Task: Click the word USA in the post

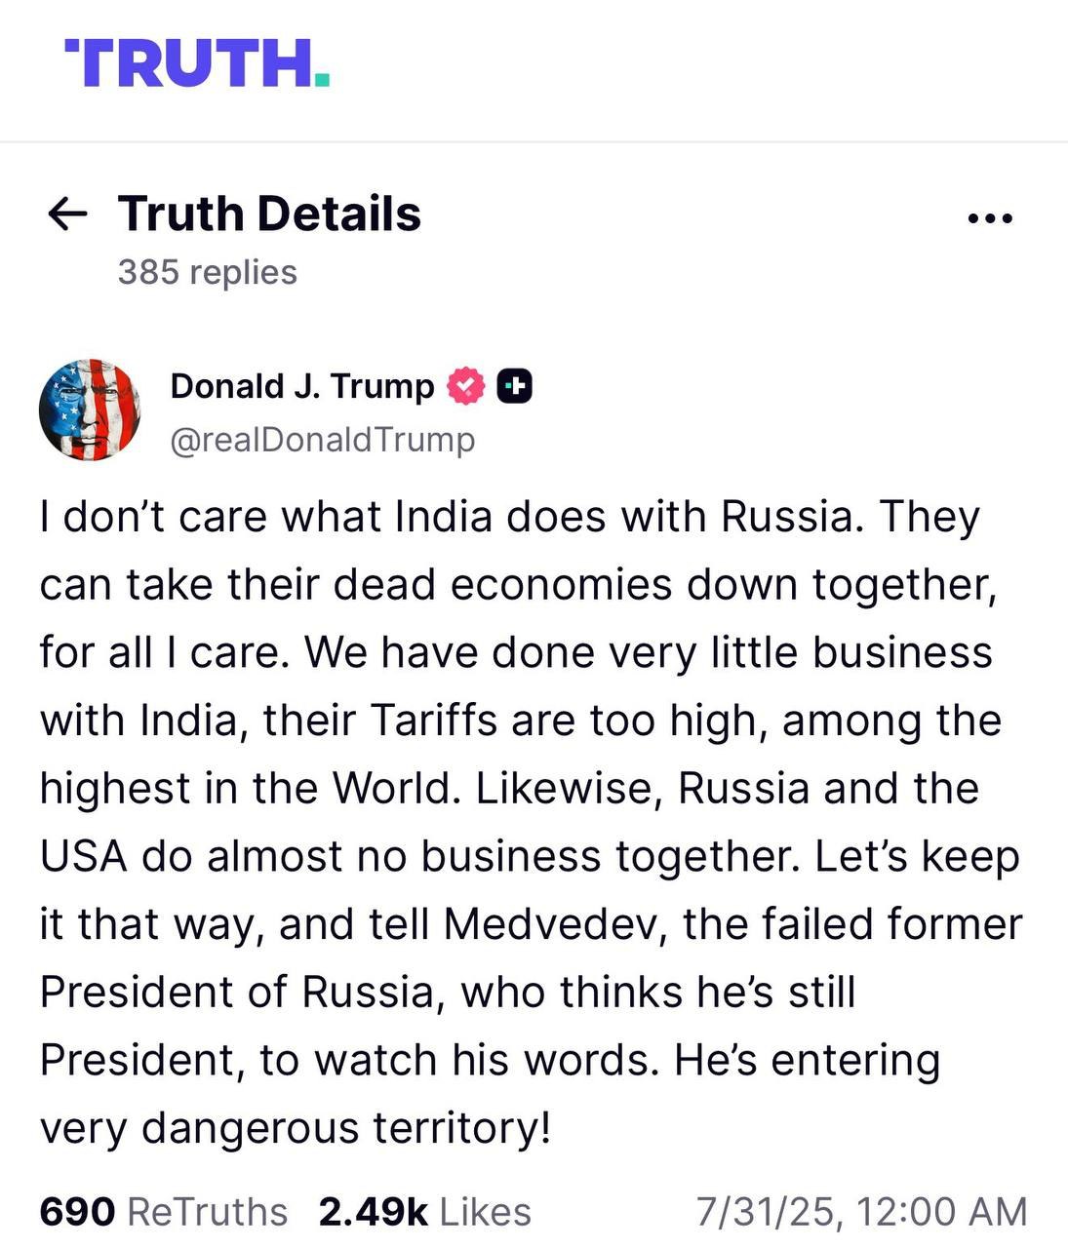Action: 84,856
